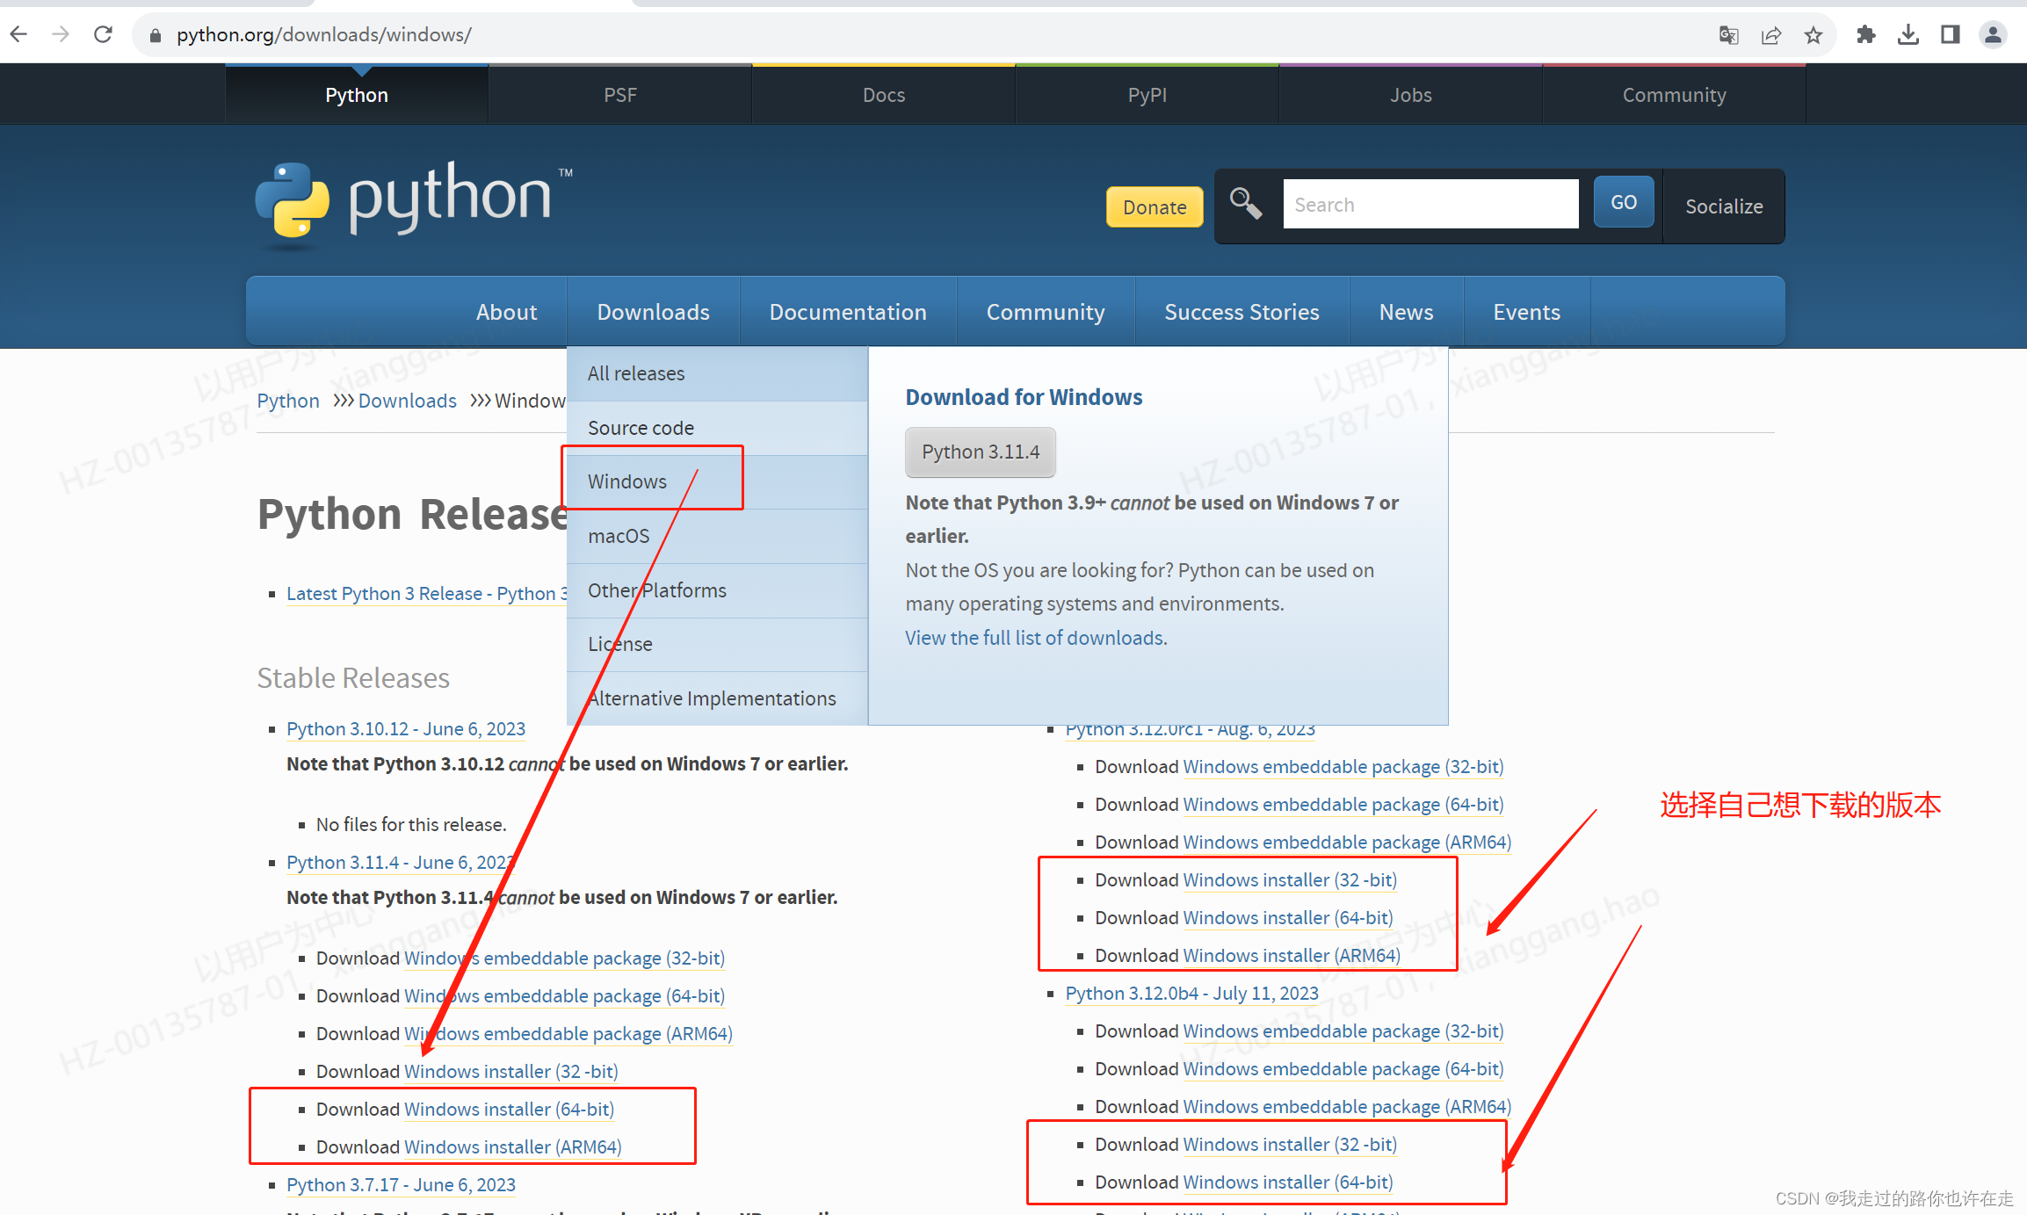2027x1215 pixels.
Task: Toggle the browser side panel icon
Action: coord(1950,35)
